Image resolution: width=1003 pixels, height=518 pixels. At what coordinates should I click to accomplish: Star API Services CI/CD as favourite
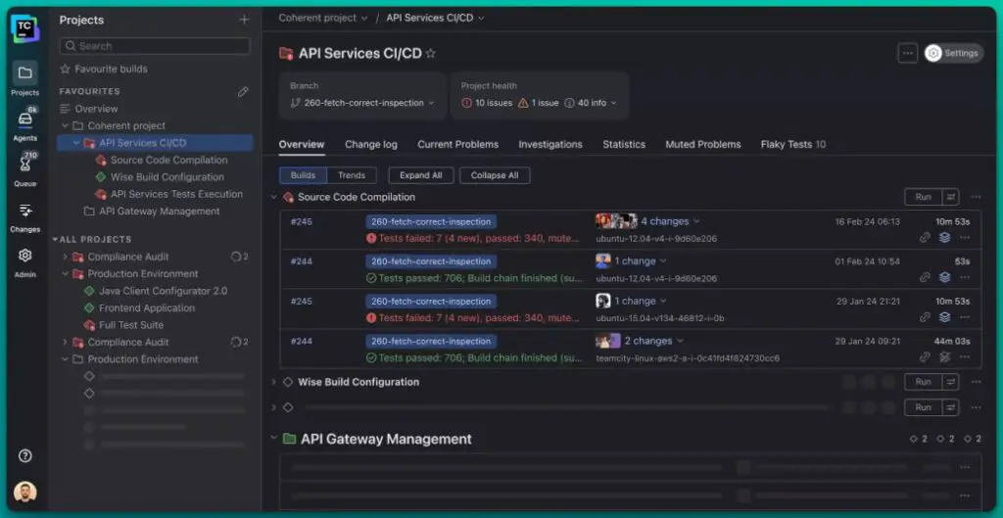pos(431,54)
